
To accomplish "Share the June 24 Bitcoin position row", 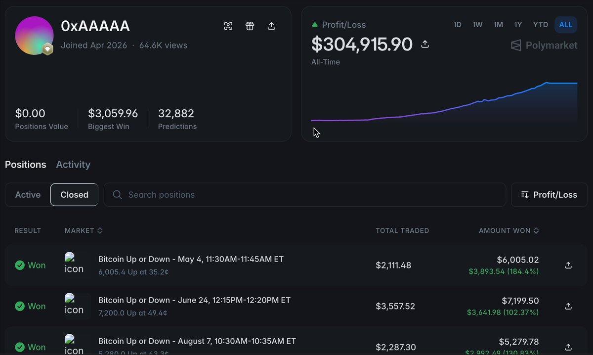I will (x=568, y=307).
